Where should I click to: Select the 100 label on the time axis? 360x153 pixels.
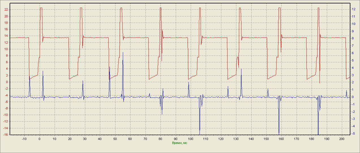(190, 139)
